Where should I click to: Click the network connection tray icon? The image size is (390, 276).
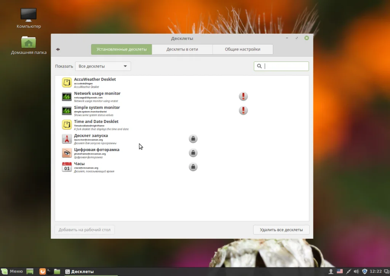coord(348,271)
